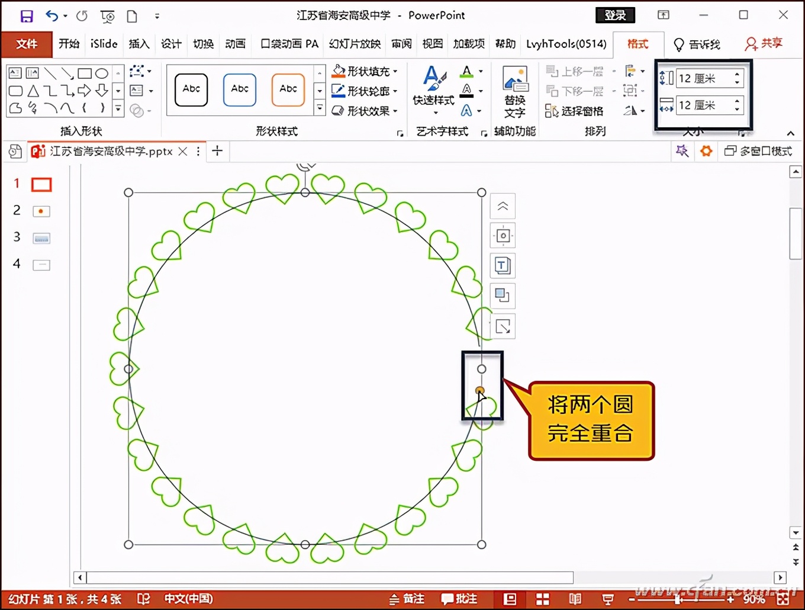The width and height of the screenshot is (805, 610).
Task: Click 告诉我 tell me search
Action: 697,44
